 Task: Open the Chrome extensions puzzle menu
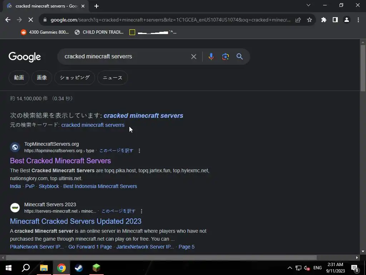point(324,20)
